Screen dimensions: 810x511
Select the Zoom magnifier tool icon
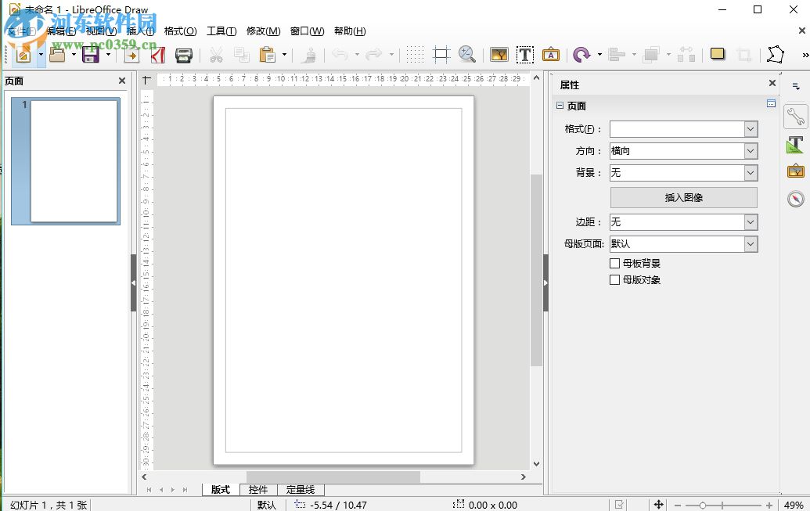pyautogui.click(x=467, y=55)
